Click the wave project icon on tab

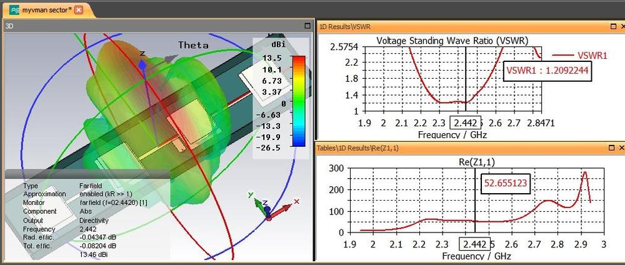14,10
